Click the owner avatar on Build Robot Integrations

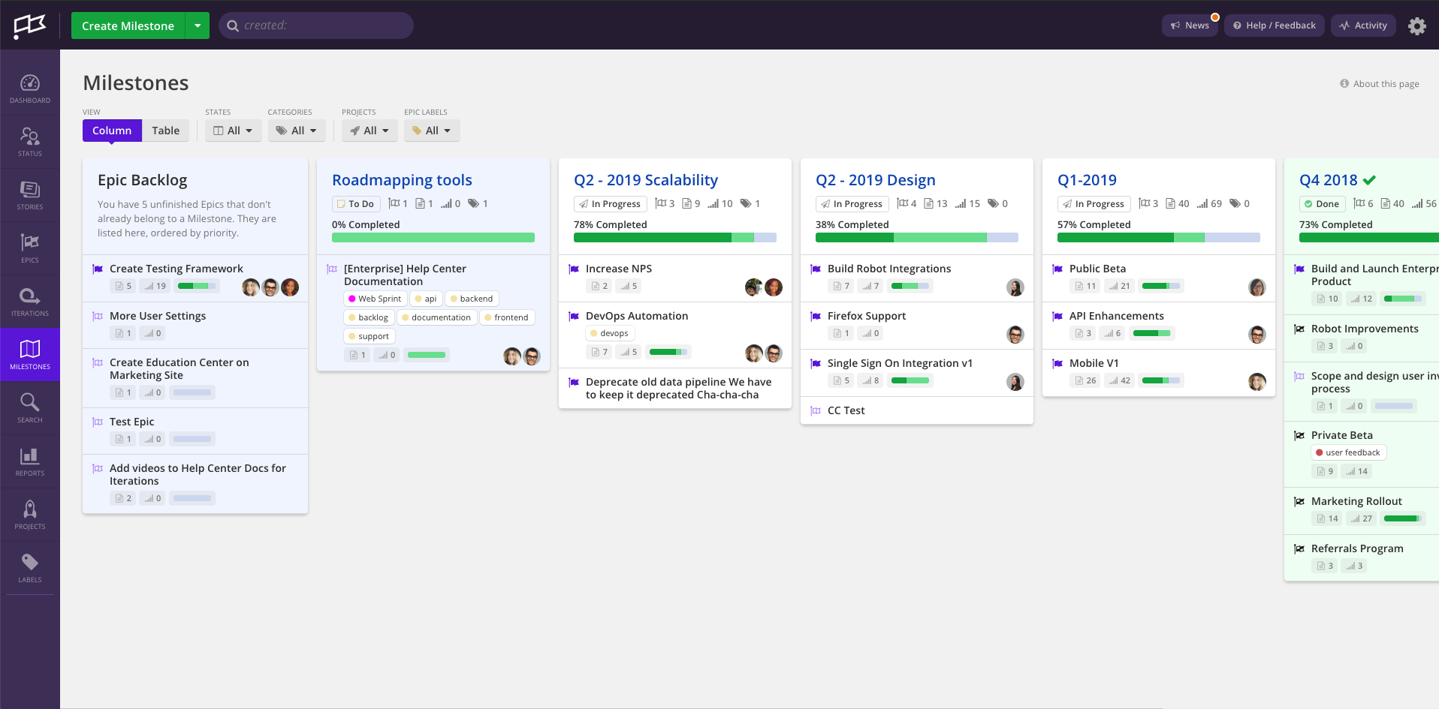click(x=1015, y=287)
